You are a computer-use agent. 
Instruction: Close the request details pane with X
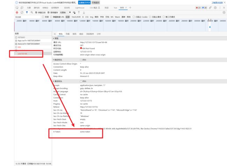tap(55, 34)
